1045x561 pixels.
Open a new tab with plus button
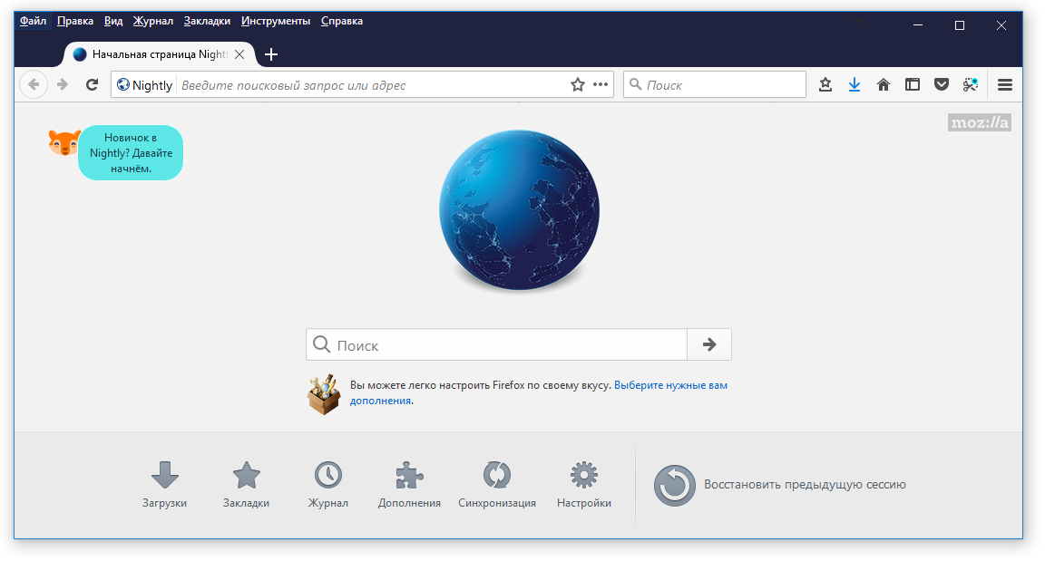pos(270,54)
